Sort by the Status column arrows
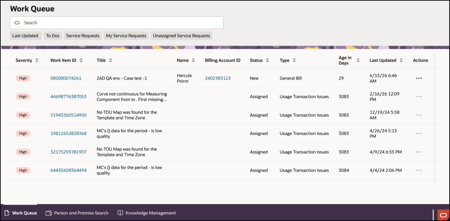450x221 pixels. 267,60
